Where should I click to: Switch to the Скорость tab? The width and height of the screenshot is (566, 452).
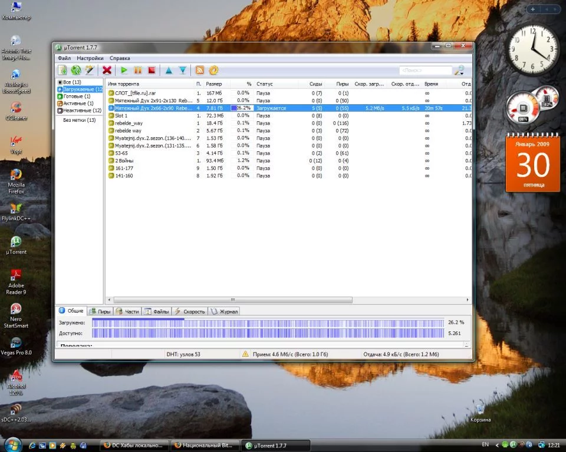tap(190, 311)
